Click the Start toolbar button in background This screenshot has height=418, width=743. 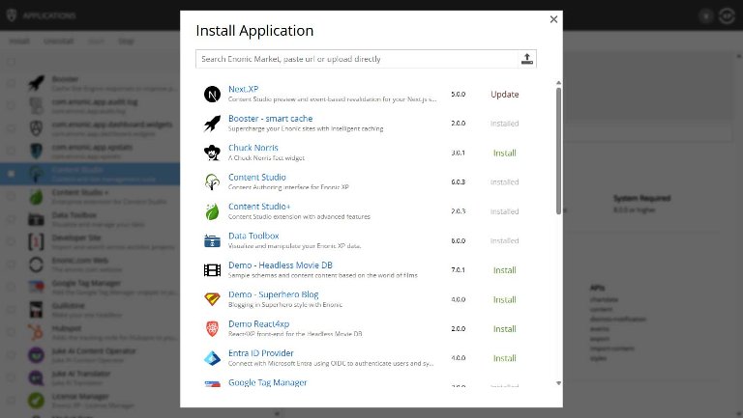(96, 42)
